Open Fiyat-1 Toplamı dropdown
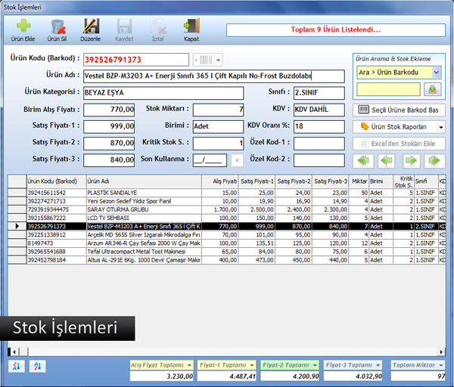The width and height of the screenshot is (454, 387). click(252, 365)
